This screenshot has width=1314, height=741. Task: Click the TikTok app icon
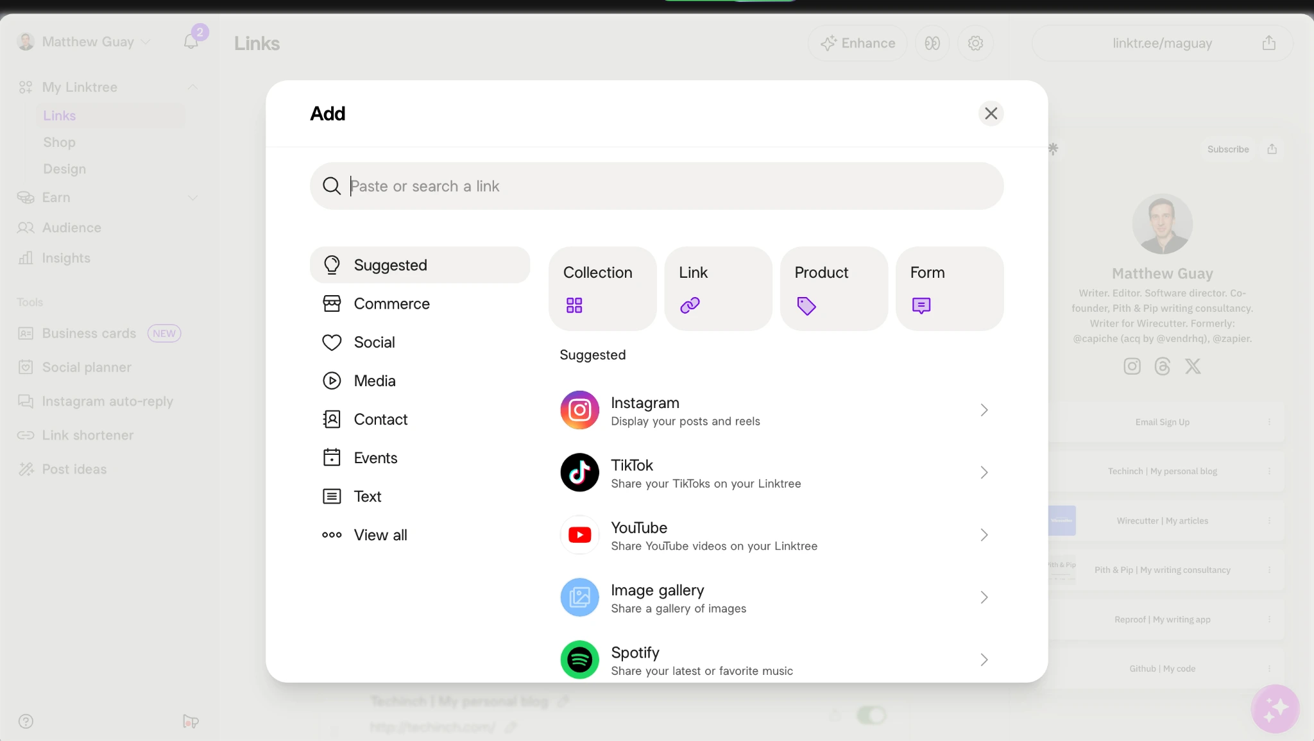pos(579,472)
